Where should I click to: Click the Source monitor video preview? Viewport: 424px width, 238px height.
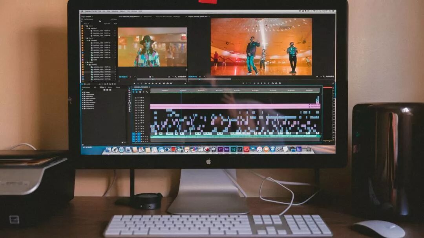pyautogui.click(x=152, y=47)
